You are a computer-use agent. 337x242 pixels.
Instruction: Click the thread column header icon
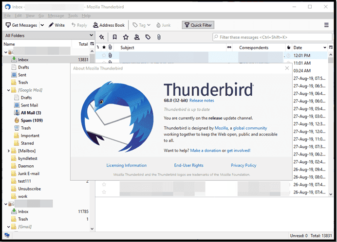click(x=98, y=47)
